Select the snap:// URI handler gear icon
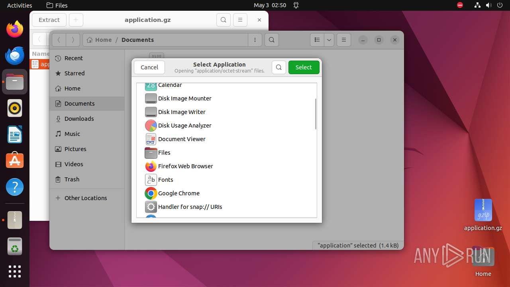 pos(151,207)
